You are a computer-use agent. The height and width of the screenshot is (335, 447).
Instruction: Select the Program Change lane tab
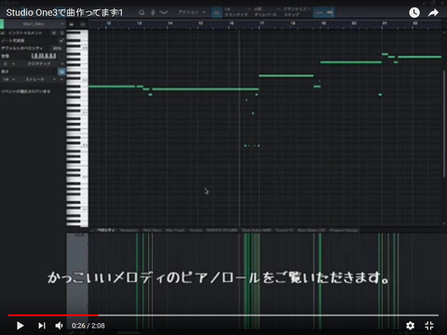click(344, 230)
